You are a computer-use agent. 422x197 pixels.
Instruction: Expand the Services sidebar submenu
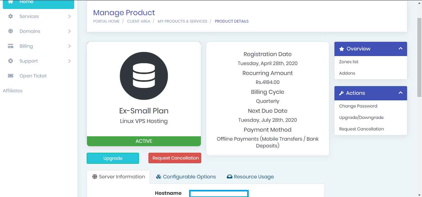point(70,16)
